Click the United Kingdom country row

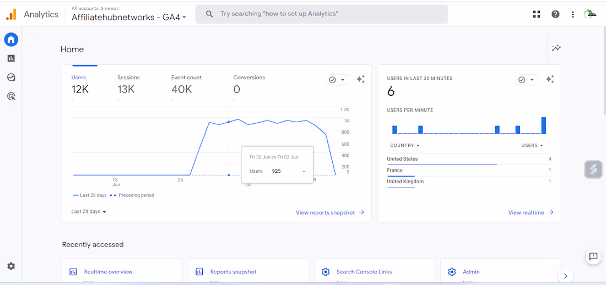click(469, 182)
